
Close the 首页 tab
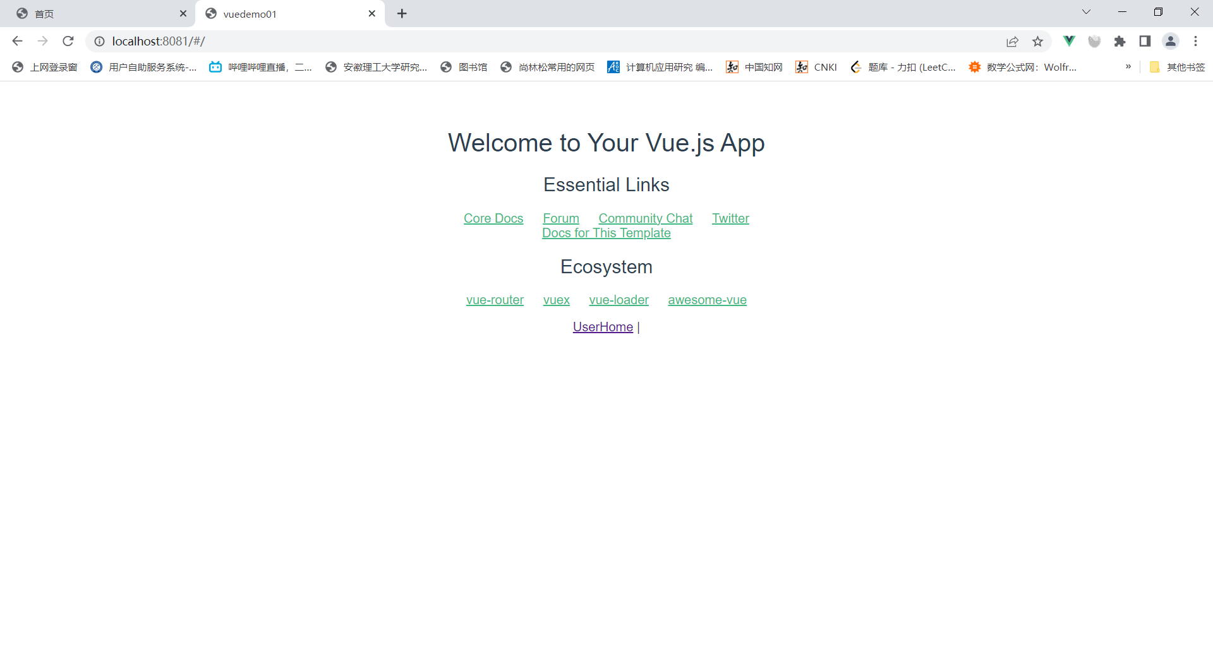point(183,13)
